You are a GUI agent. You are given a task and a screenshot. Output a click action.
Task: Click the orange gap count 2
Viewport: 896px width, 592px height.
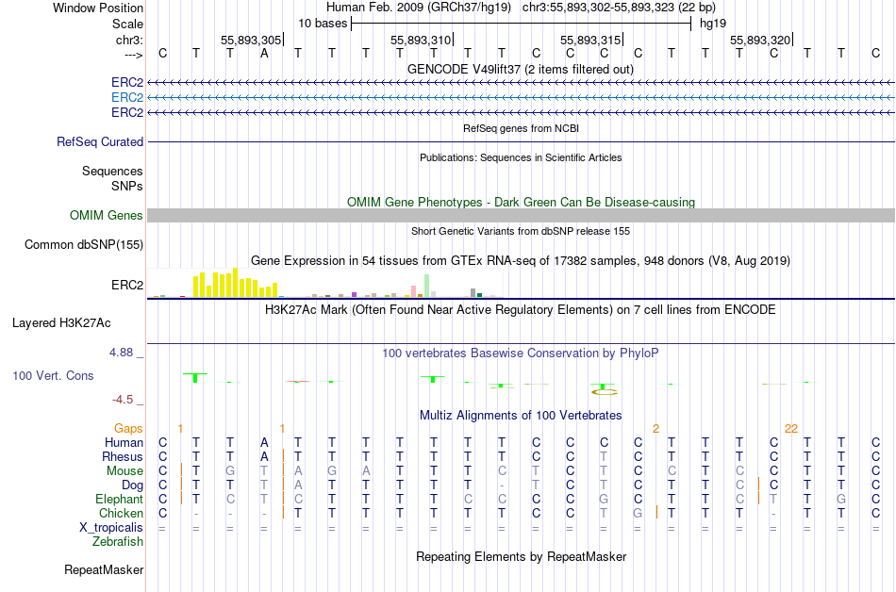[x=656, y=428]
